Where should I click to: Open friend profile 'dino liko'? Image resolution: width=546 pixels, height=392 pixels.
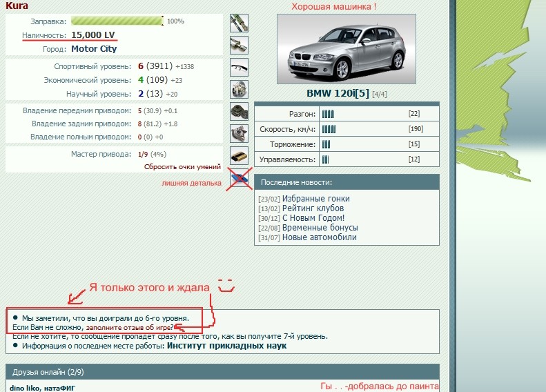click(24, 388)
